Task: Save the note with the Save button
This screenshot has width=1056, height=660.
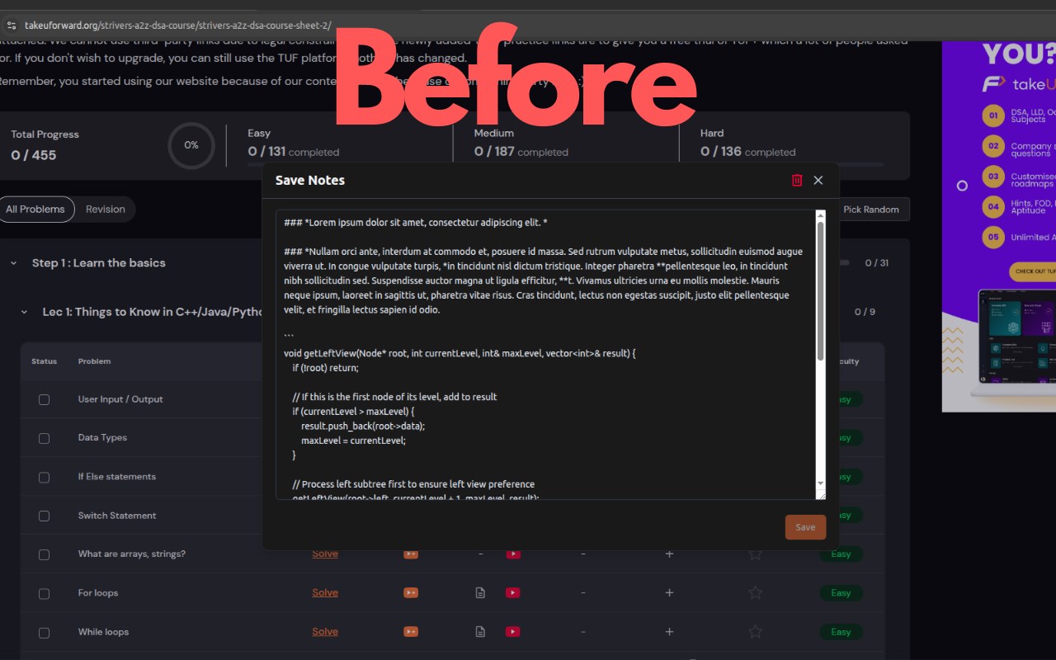Action: tap(805, 527)
